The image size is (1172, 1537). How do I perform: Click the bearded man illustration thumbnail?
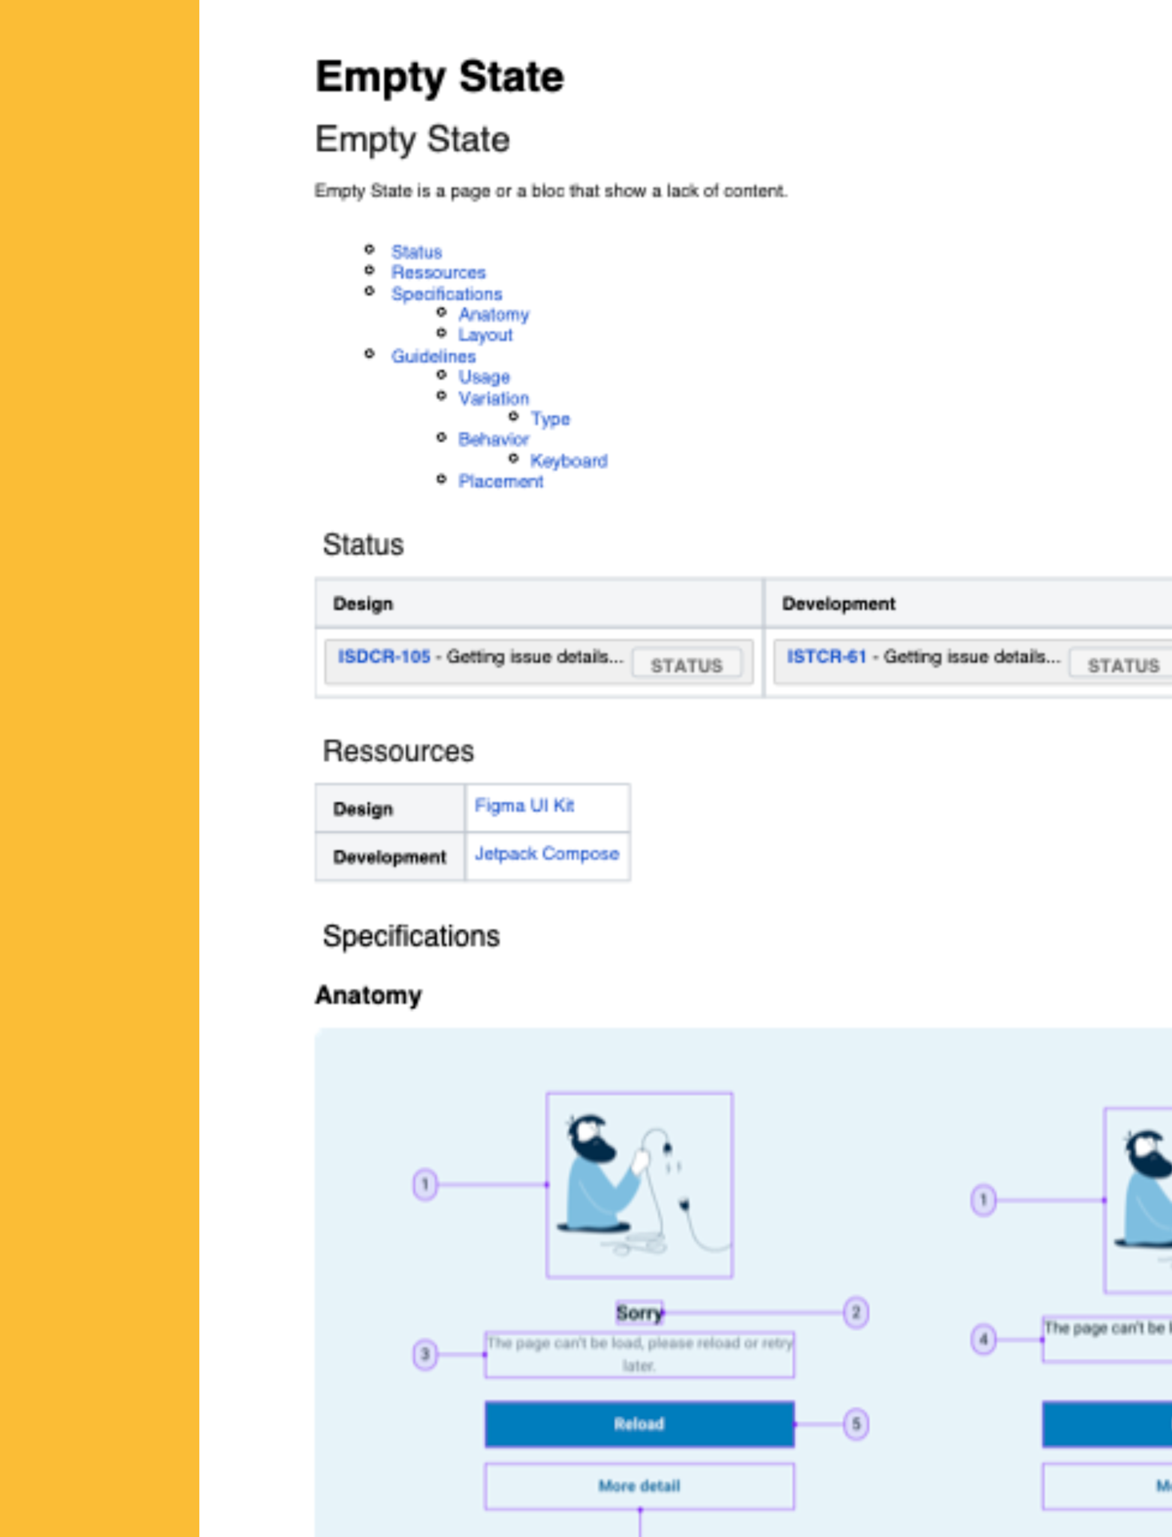pos(639,1185)
